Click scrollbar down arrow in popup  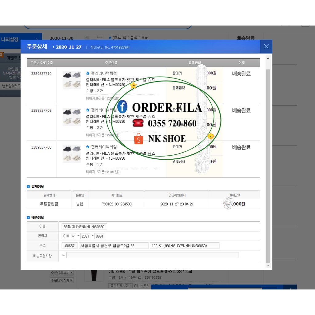click(x=268, y=265)
